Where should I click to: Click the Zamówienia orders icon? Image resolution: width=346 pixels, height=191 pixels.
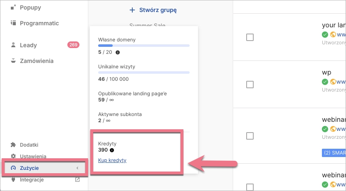click(13, 61)
